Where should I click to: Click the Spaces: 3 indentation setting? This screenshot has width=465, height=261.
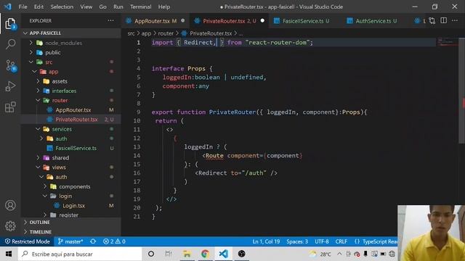pos(297,241)
